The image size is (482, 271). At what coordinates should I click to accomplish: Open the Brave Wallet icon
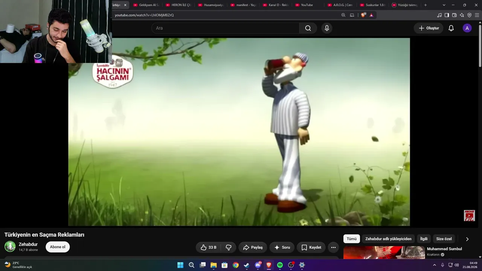pyautogui.click(x=455, y=15)
